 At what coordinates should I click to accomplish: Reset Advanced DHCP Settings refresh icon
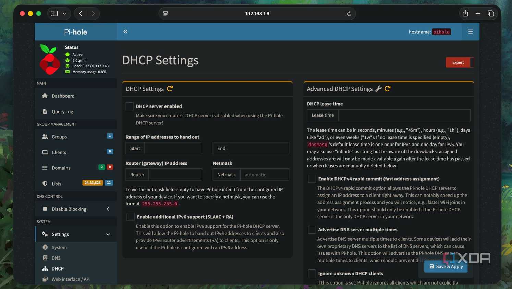[x=388, y=89]
